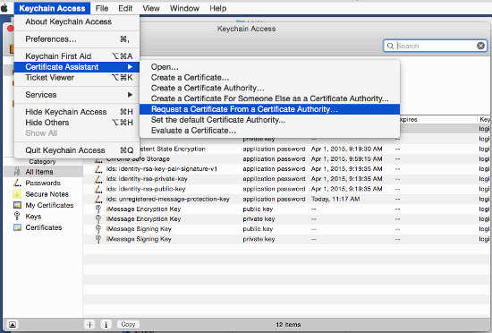Image resolution: width=492 pixels, height=333 pixels.
Task: Open Preferences… menu item
Action: [x=77, y=39]
